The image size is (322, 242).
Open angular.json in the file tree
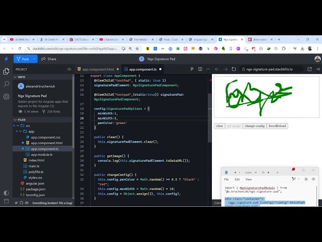pyautogui.click(x=35, y=183)
